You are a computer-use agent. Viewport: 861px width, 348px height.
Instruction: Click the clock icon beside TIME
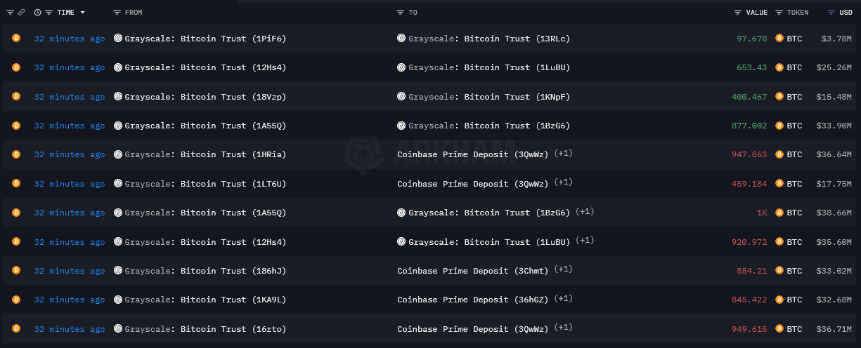click(x=38, y=13)
